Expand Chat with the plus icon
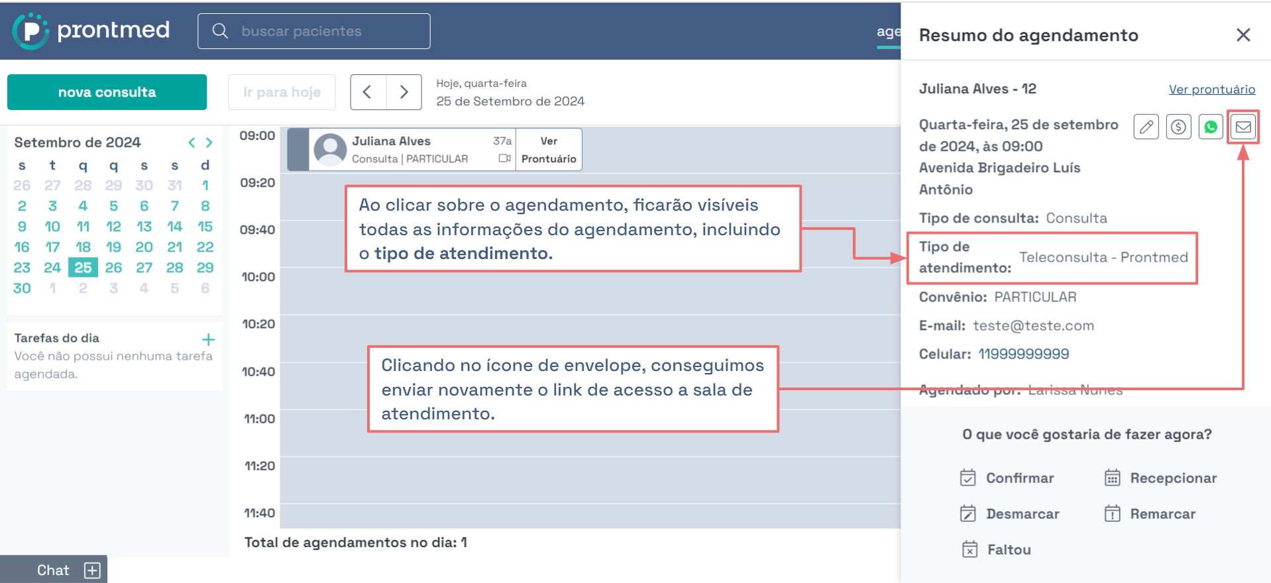 click(x=92, y=570)
